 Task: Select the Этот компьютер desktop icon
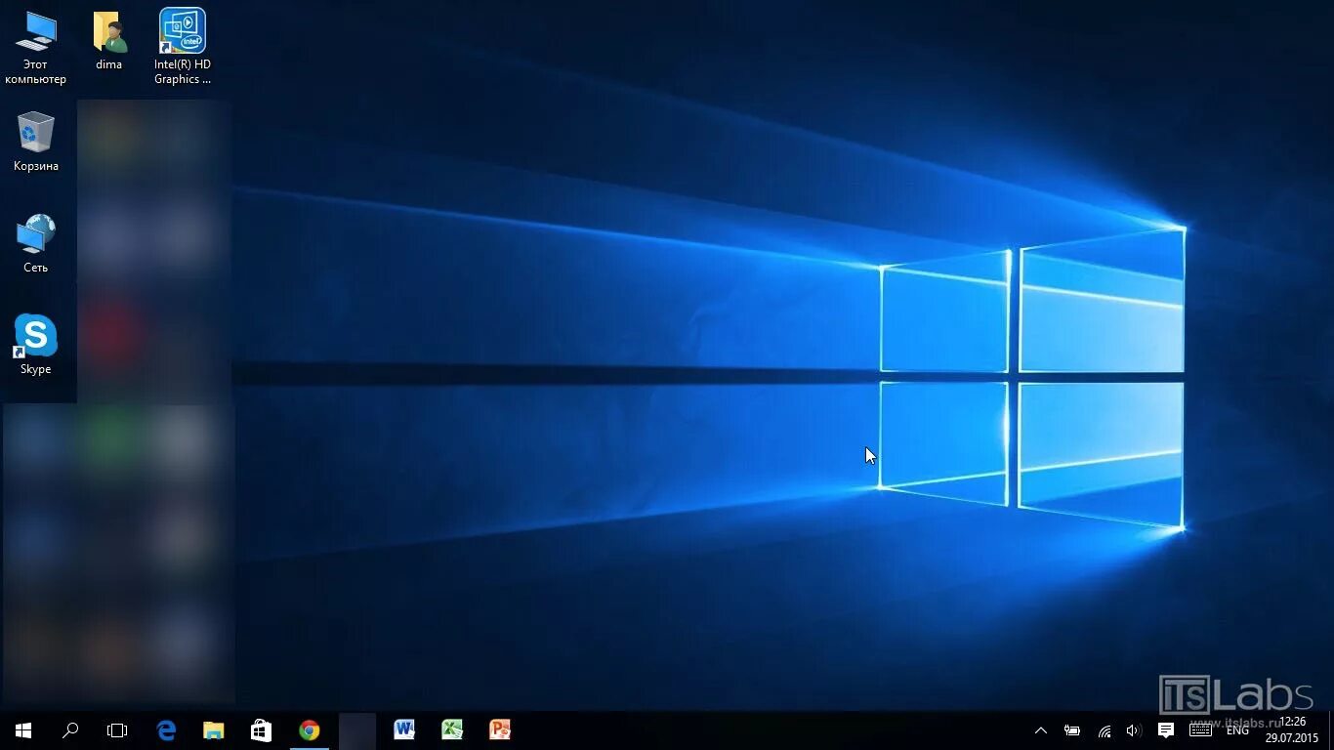pos(35,48)
